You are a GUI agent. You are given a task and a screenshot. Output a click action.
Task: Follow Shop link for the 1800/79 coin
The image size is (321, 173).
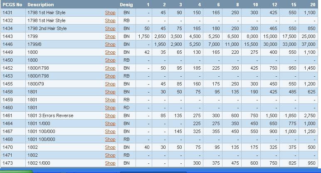110,84
